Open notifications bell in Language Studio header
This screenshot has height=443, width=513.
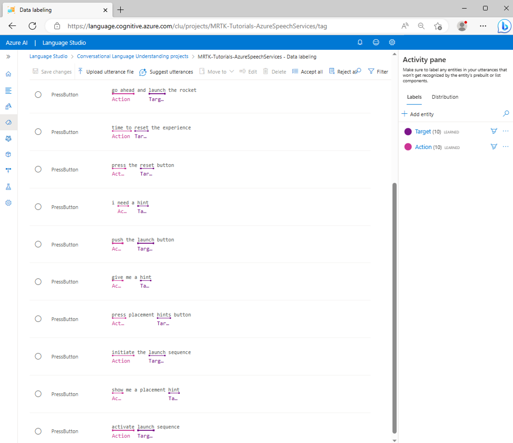click(x=360, y=42)
